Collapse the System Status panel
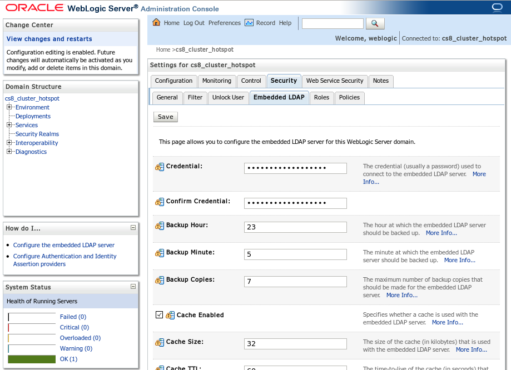This screenshot has width=511, height=370. 133,286
